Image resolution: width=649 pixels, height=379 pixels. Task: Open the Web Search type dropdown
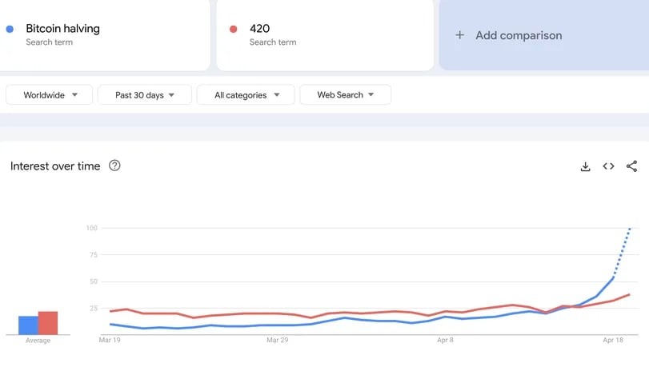coord(345,94)
